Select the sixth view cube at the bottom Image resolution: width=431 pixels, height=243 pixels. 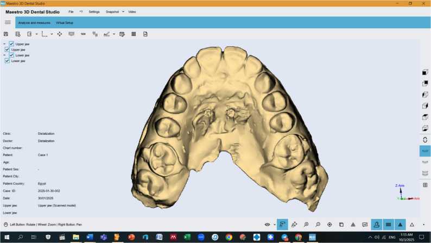click(x=425, y=128)
